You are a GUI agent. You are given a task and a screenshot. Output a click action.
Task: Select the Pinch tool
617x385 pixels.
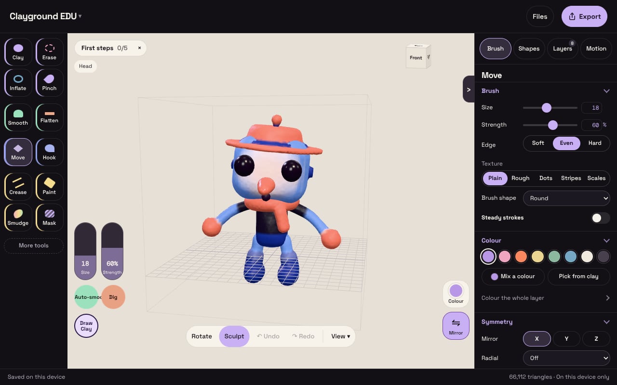point(49,83)
